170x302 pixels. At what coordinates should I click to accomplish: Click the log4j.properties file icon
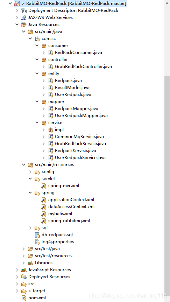coord(37,242)
